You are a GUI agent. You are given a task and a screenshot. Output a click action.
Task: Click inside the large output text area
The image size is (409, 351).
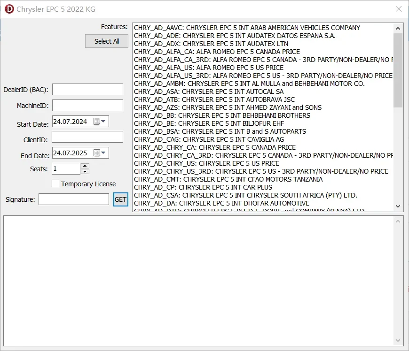pyautogui.click(x=198, y=281)
